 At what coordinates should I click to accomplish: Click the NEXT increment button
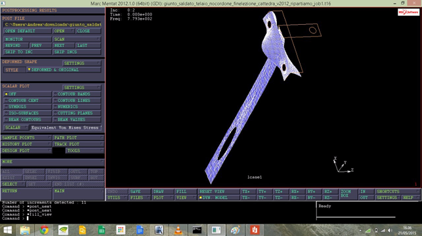click(x=64, y=45)
